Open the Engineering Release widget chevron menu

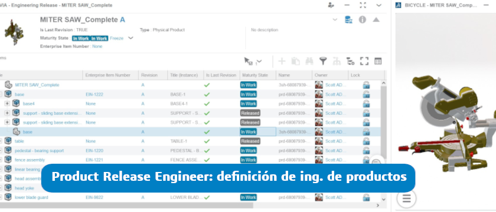(378, 5)
